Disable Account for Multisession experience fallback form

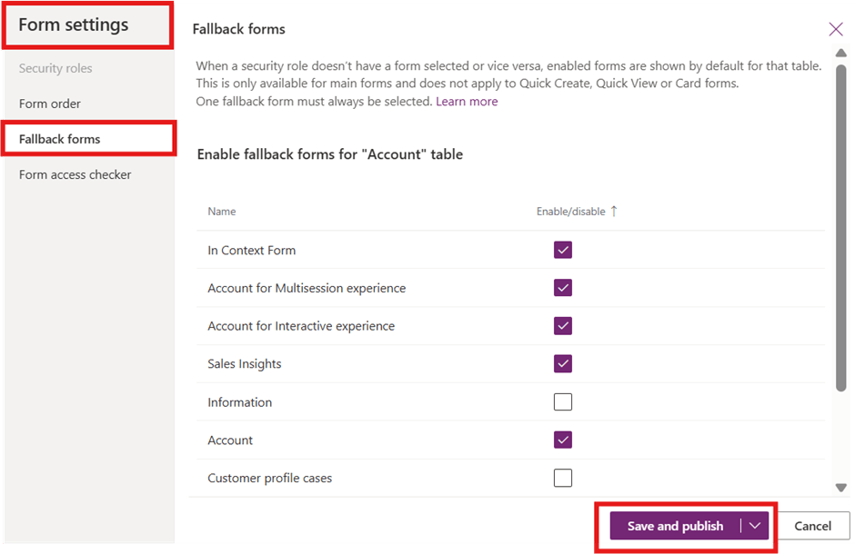tap(563, 288)
